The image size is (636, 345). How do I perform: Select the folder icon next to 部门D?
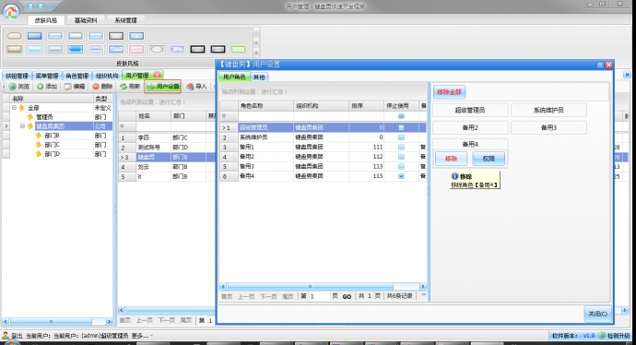pyautogui.click(x=39, y=154)
